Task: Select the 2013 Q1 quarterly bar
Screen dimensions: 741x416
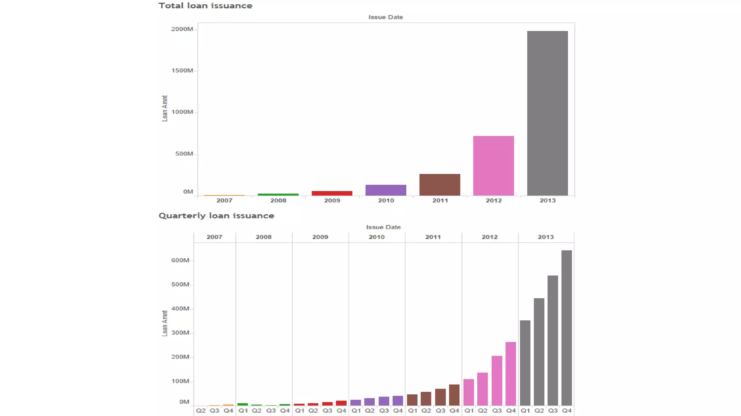Action: pos(525,363)
